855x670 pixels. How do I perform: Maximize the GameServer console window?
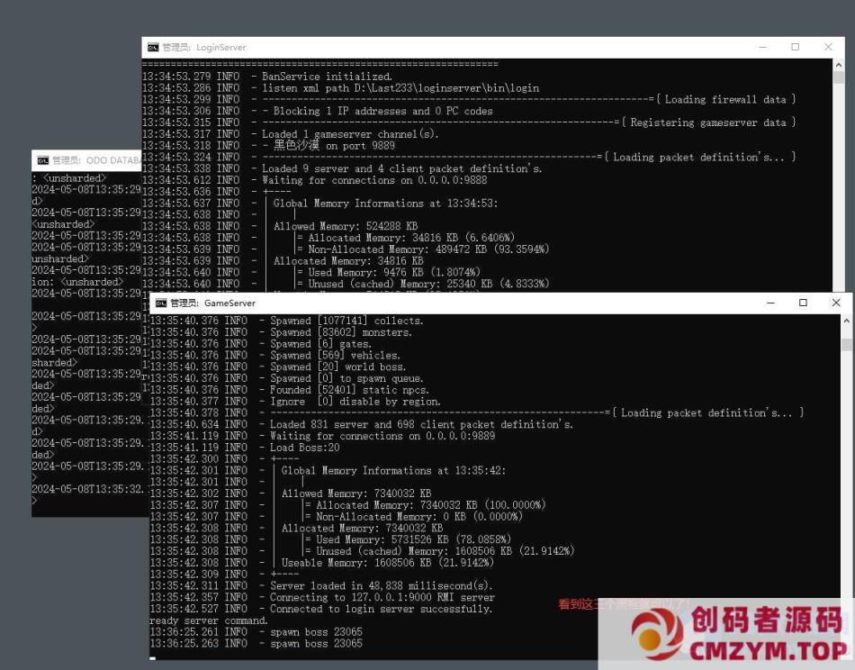pyautogui.click(x=803, y=303)
